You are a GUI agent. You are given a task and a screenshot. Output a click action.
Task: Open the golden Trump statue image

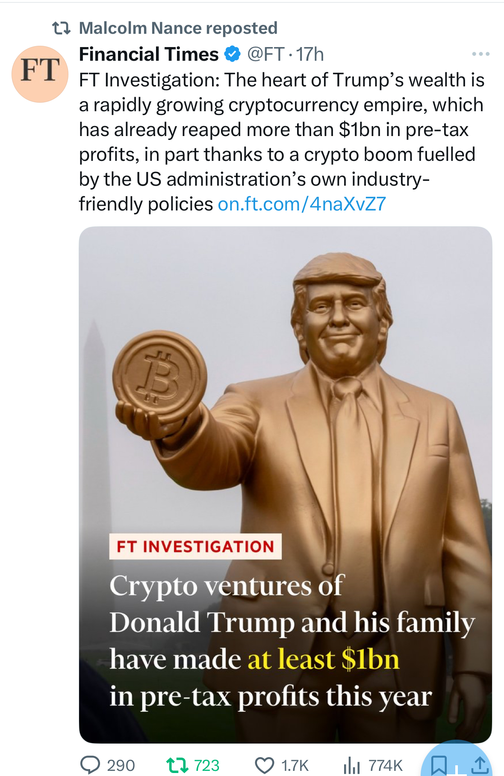(286, 485)
